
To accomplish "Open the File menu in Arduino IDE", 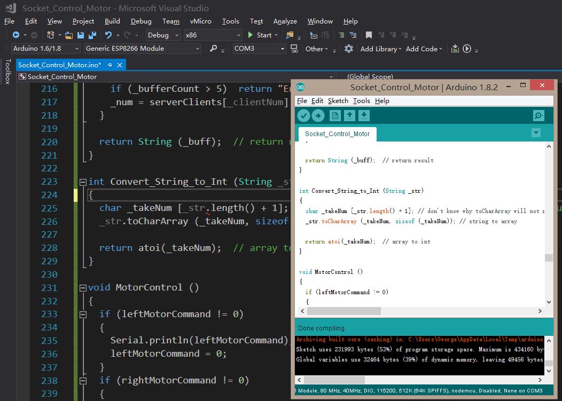I will tap(302, 101).
